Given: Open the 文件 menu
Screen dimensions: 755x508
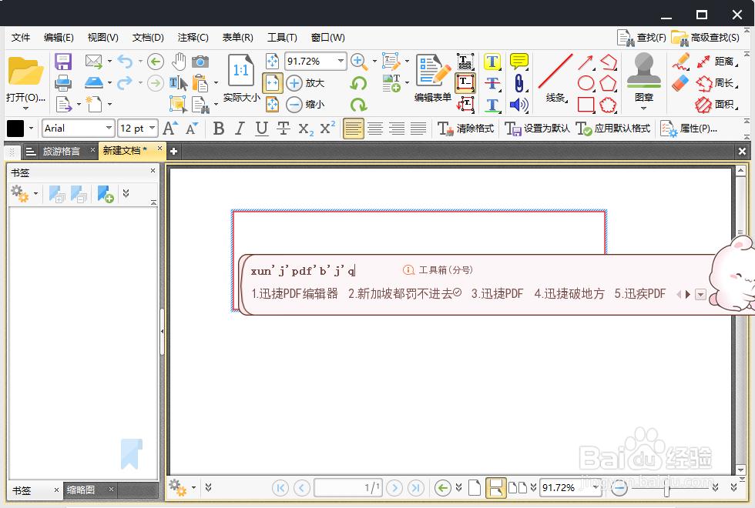Looking at the screenshot, I should [x=21, y=38].
